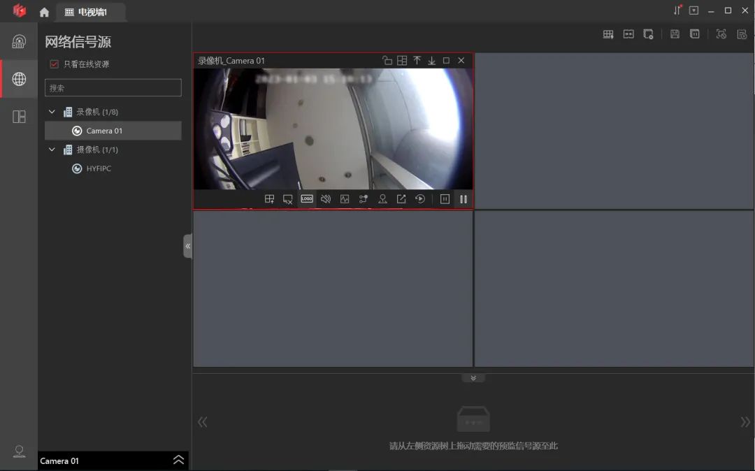Pause the Camera 01 video playback

[x=463, y=199]
